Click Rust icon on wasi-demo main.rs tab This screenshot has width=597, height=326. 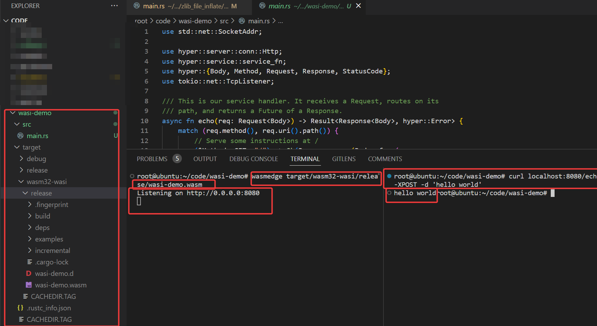click(x=263, y=6)
